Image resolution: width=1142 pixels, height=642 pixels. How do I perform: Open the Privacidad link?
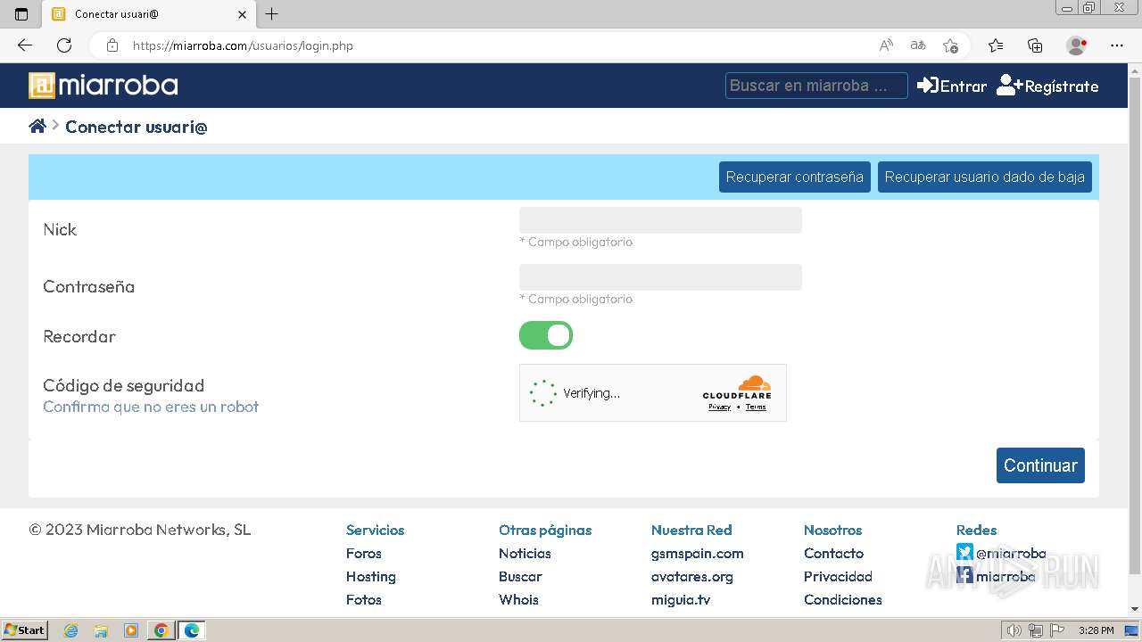click(x=838, y=576)
